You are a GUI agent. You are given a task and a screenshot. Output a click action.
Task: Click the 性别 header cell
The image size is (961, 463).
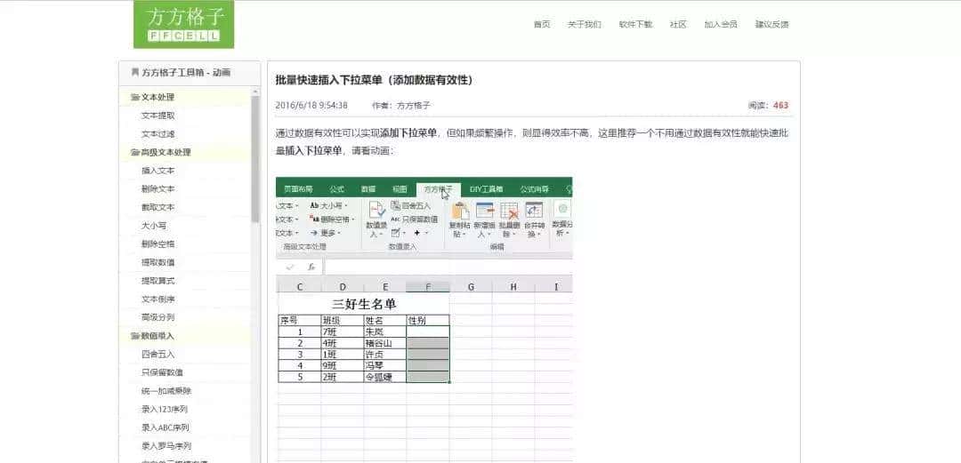428,320
